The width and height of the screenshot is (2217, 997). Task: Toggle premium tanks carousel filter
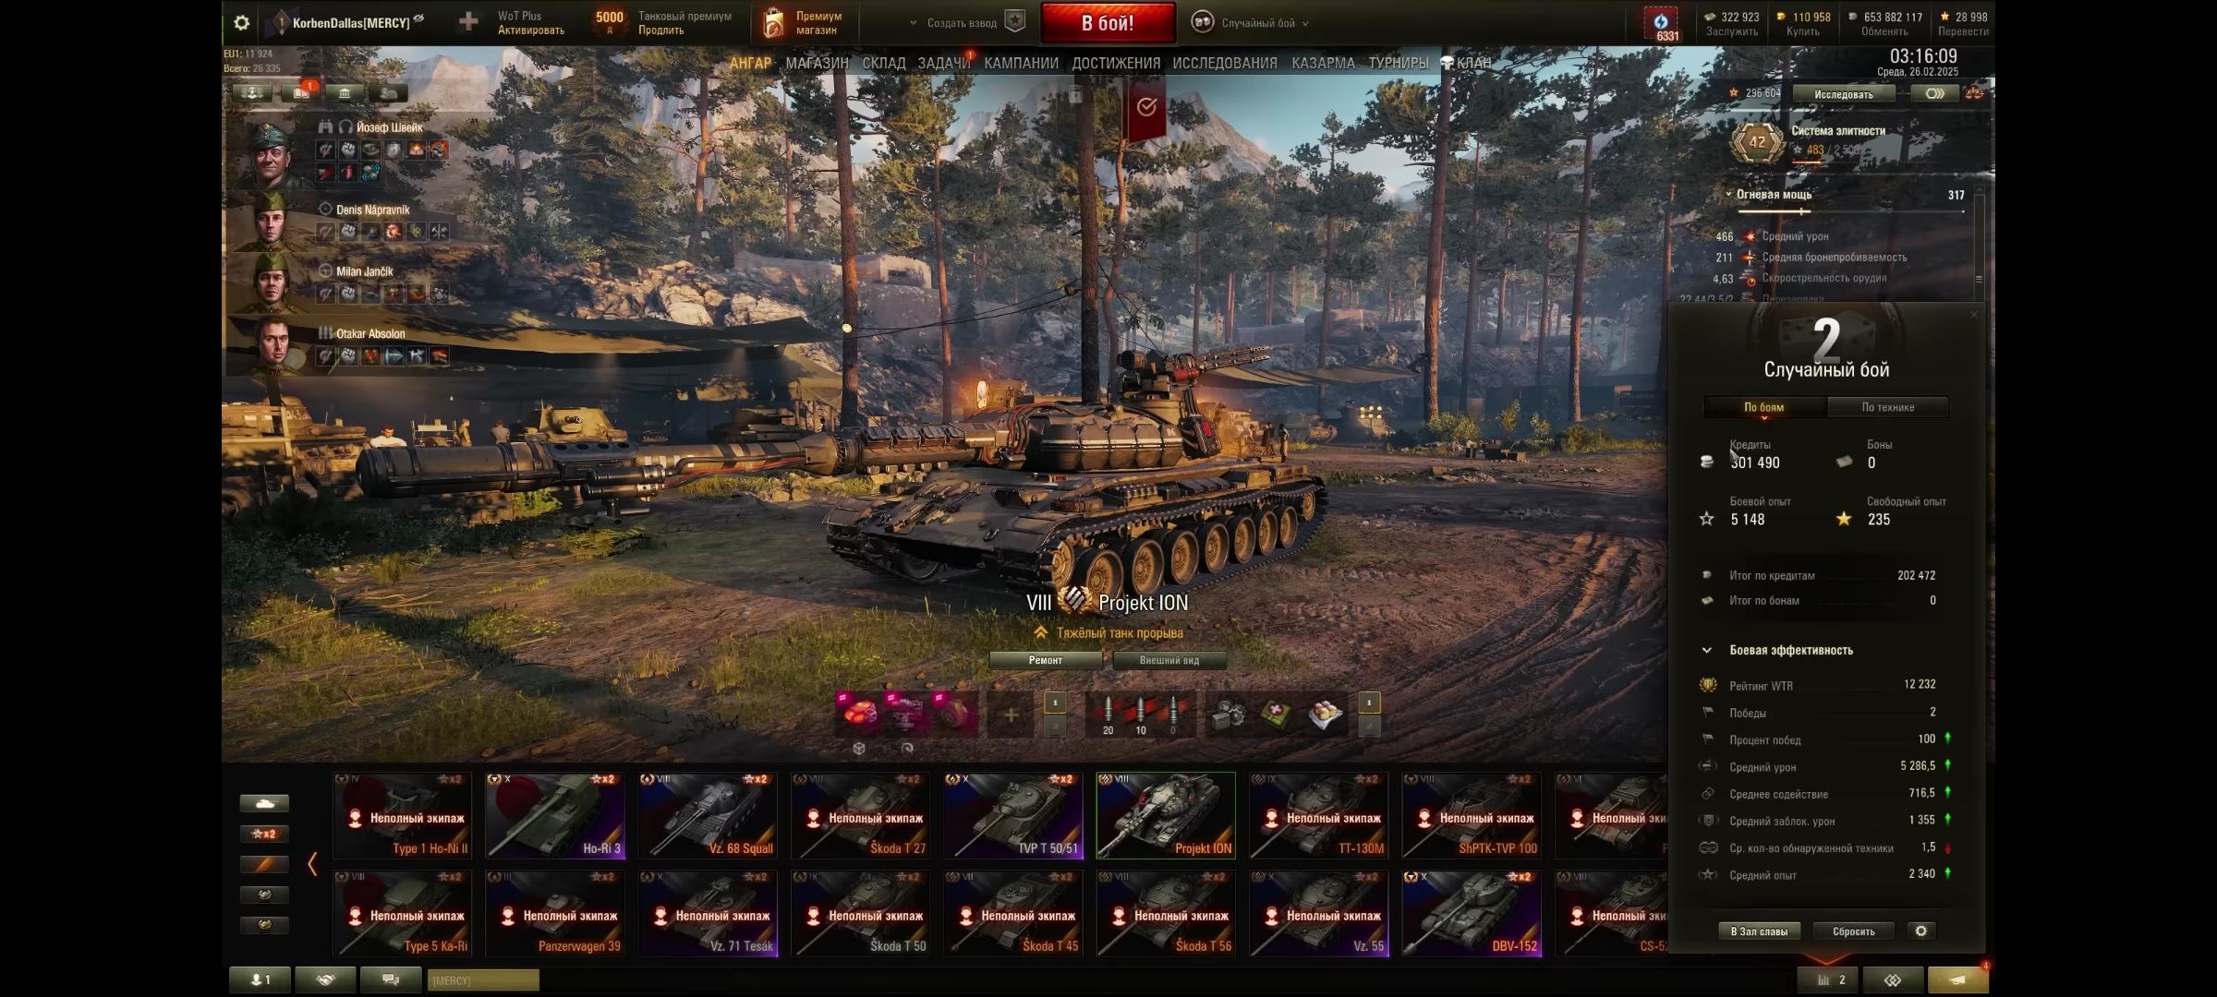(x=264, y=864)
